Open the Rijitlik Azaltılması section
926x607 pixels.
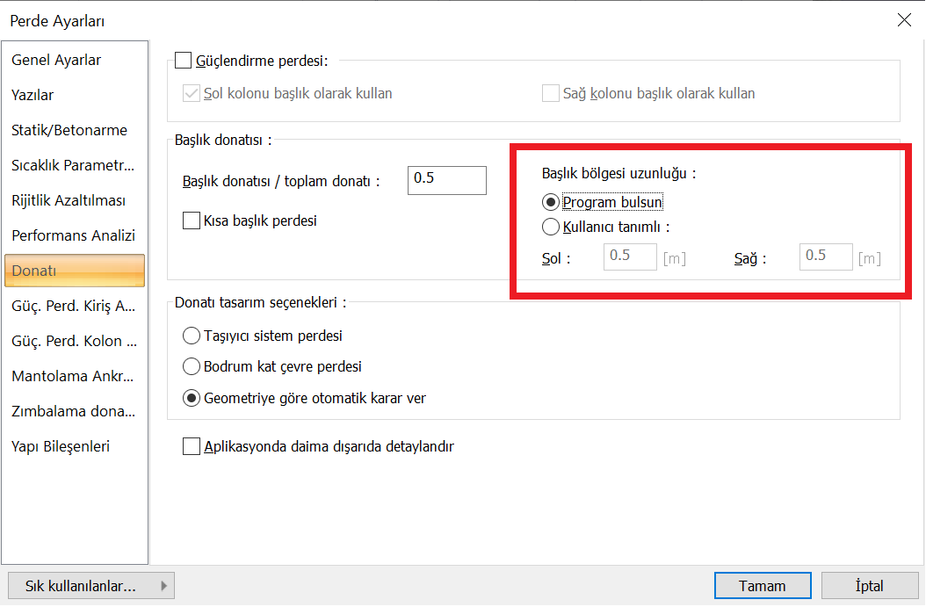[69, 200]
